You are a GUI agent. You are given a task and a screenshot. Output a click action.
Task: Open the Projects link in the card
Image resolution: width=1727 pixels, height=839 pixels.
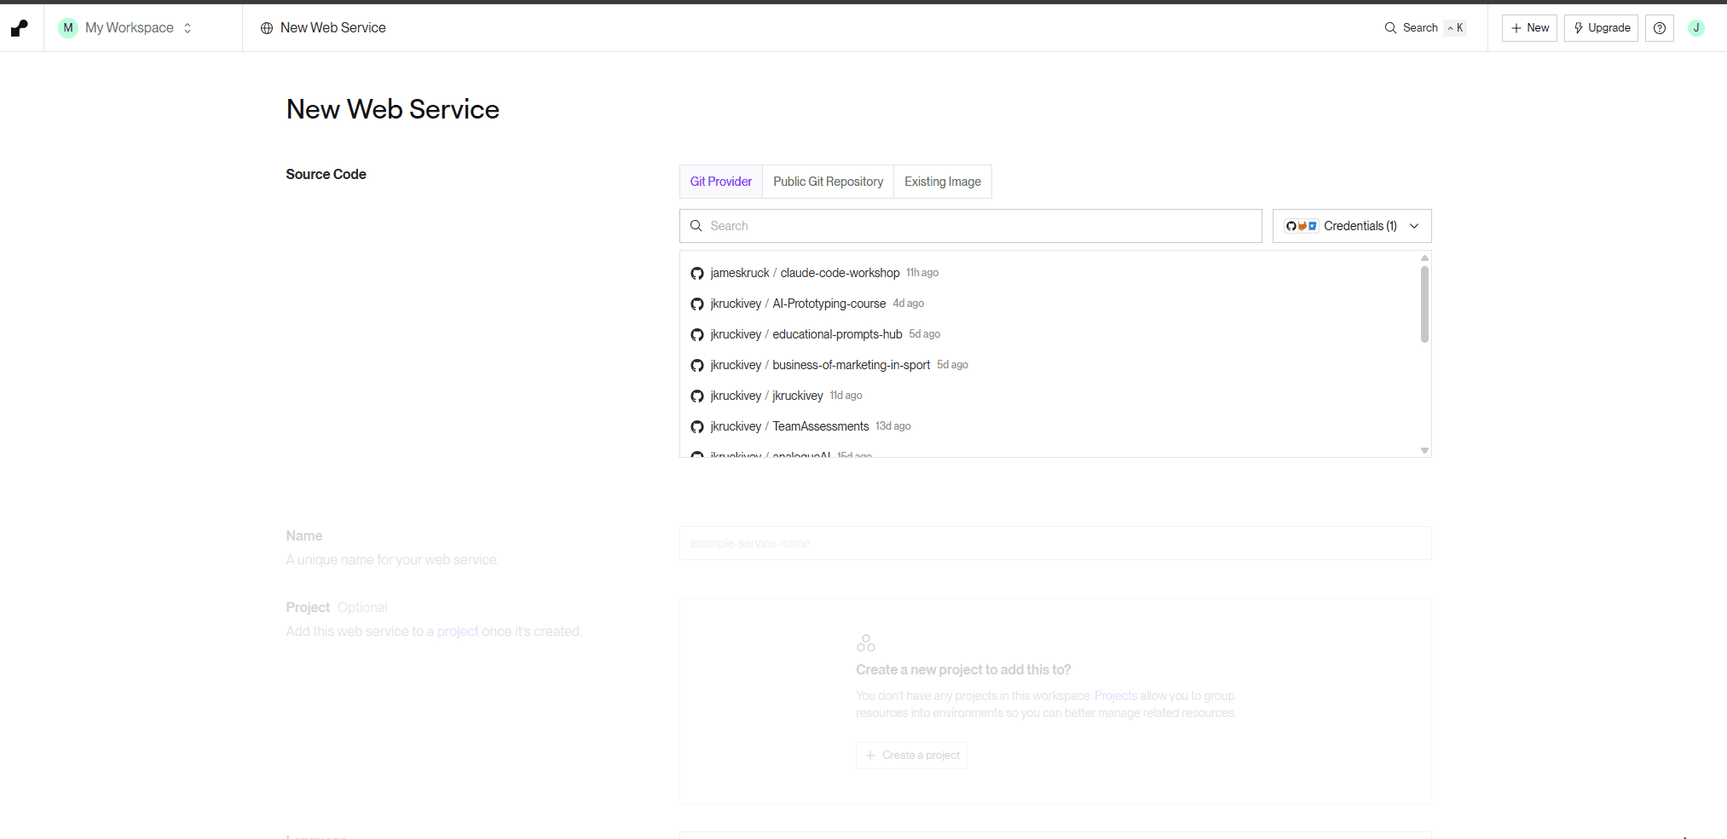click(1116, 696)
